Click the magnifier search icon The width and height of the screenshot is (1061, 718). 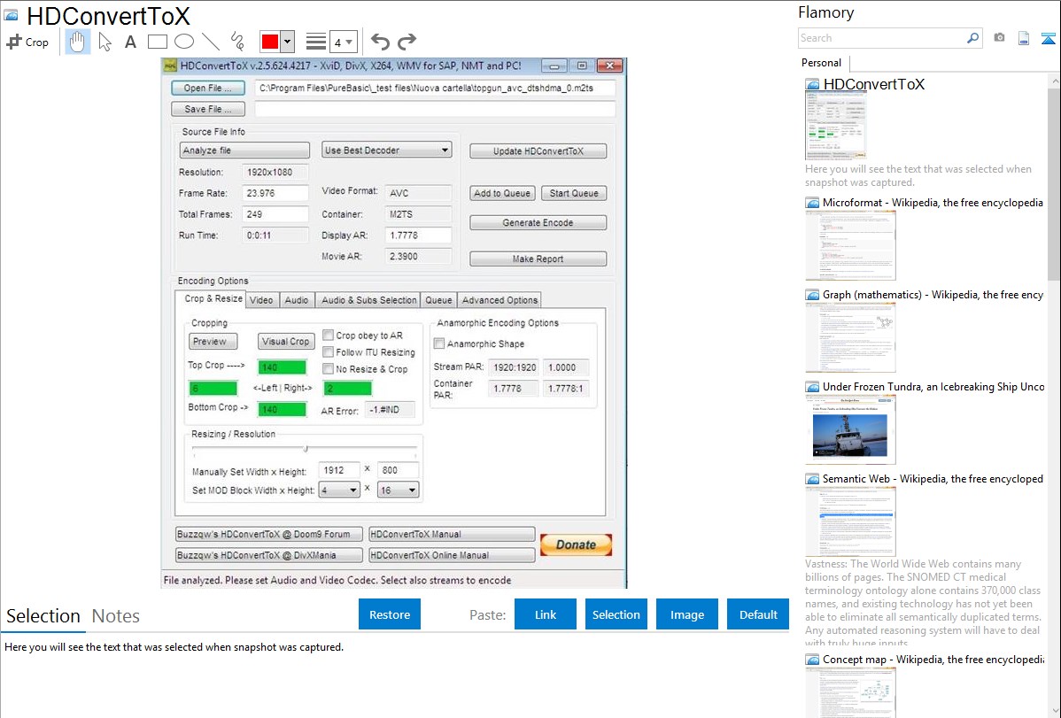click(x=972, y=38)
